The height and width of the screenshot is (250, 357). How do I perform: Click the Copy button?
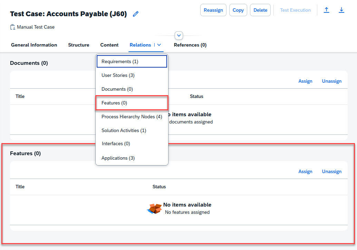pyautogui.click(x=238, y=10)
